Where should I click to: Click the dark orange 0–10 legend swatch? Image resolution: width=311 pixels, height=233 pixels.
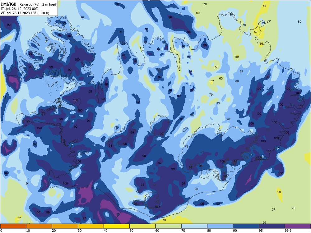(x=13, y=226)
